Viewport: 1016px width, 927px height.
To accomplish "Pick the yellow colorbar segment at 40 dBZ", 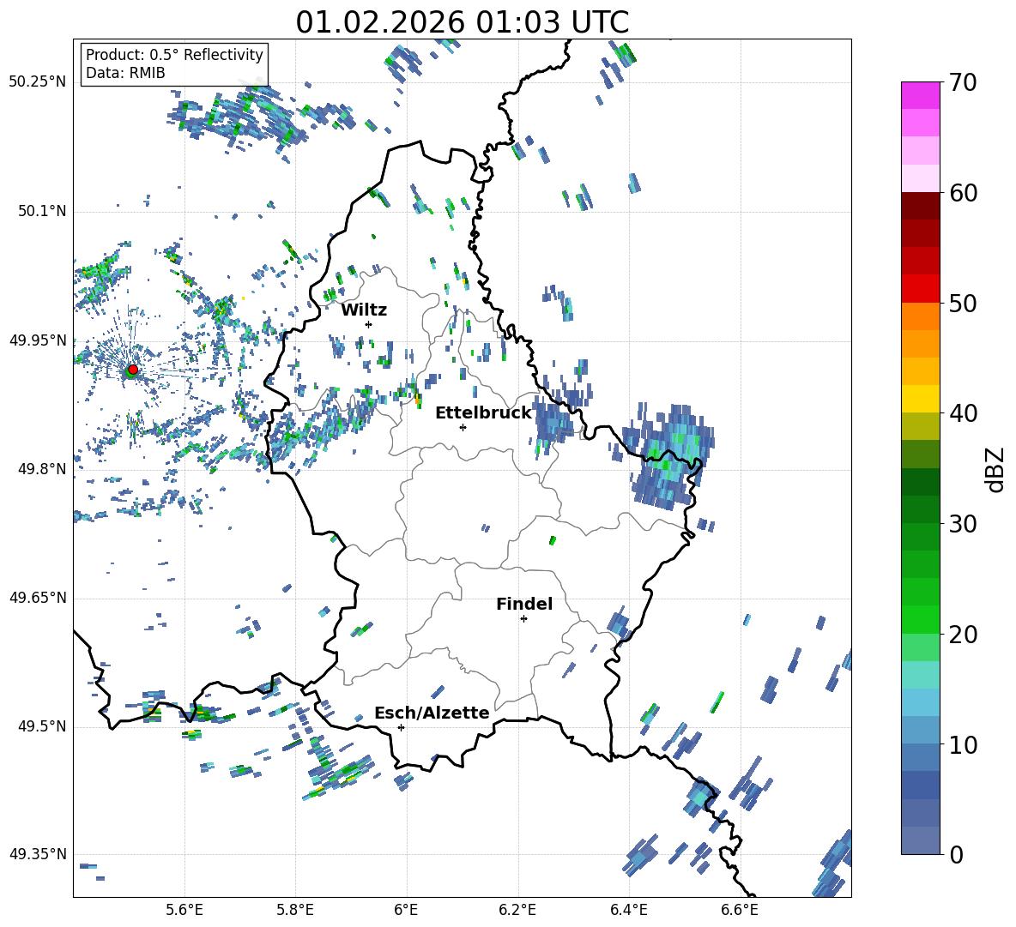I will (921, 399).
